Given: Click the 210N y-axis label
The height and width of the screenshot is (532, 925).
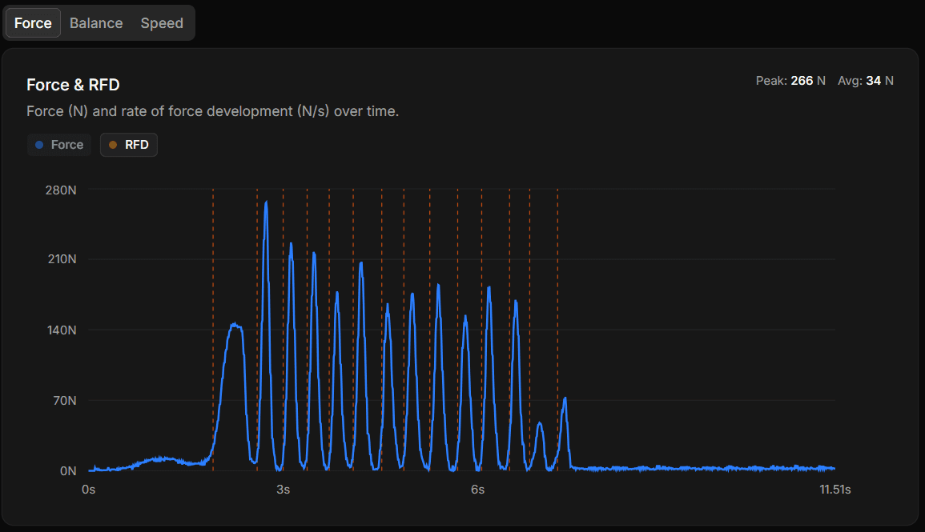Looking at the screenshot, I should point(62,259).
